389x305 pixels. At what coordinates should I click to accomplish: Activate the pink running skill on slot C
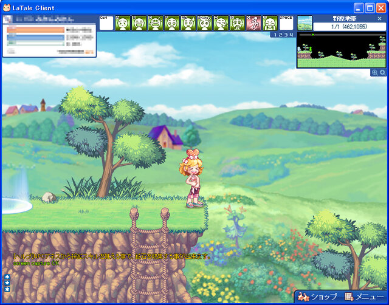coord(254,23)
